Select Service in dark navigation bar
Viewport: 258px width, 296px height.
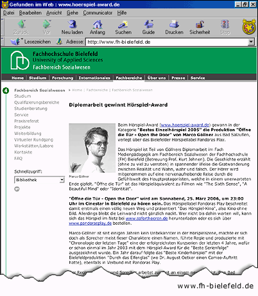tap(198, 78)
